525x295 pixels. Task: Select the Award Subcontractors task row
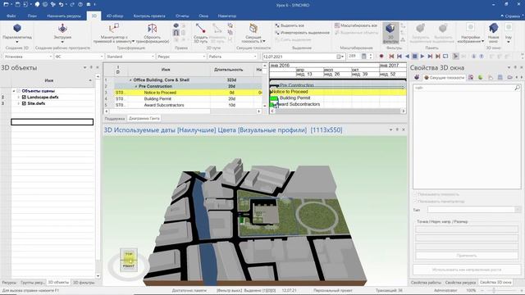[183, 105]
